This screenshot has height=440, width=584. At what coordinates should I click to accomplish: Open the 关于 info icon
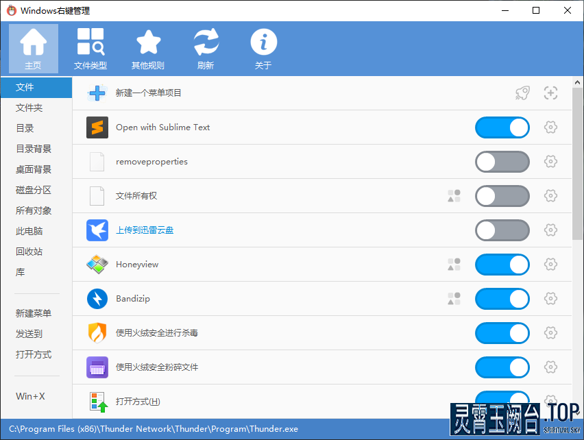pyautogui.click(x=263, y=49)
